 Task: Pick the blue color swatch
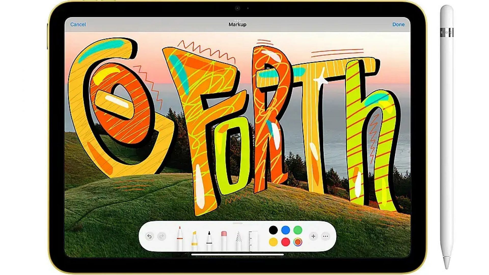pyautogui.click(x=286, y=230)
